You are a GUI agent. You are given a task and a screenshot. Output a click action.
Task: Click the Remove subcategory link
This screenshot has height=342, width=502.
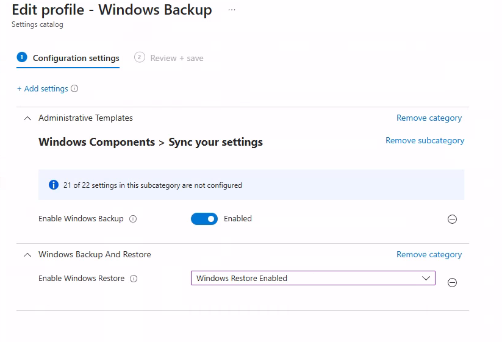[425, 140]
